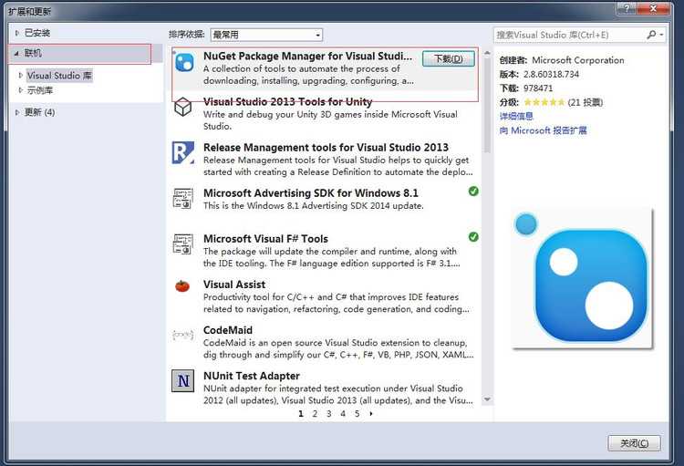This screenshot has width=684, height=466.
Task: Click the five-star rating for NuGet
Action: [x=544, y=102]
